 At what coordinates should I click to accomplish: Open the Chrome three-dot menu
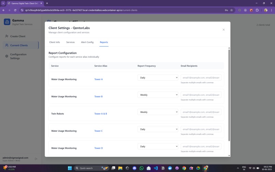click(x=272, y=10)
